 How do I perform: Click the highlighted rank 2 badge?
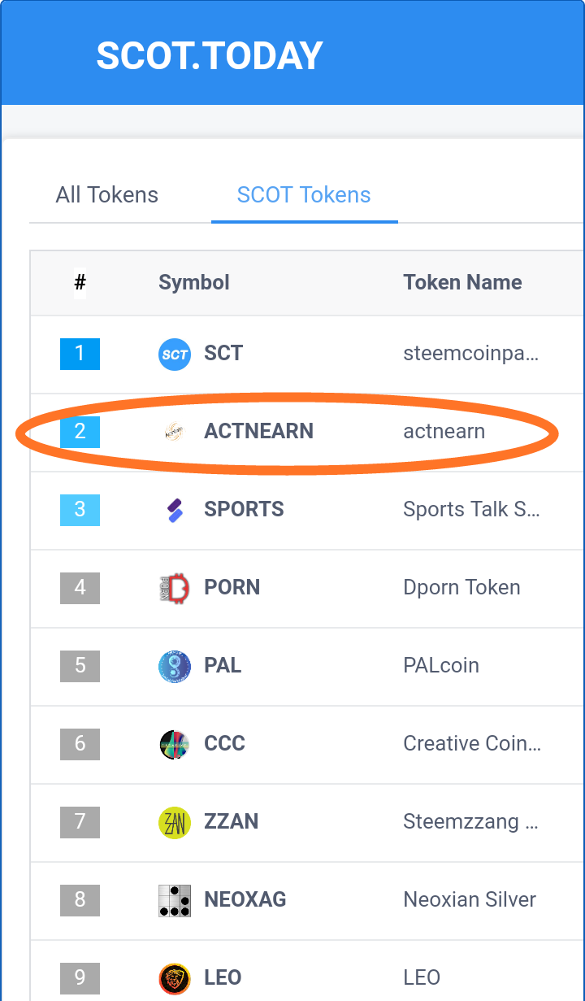(80, 432)
